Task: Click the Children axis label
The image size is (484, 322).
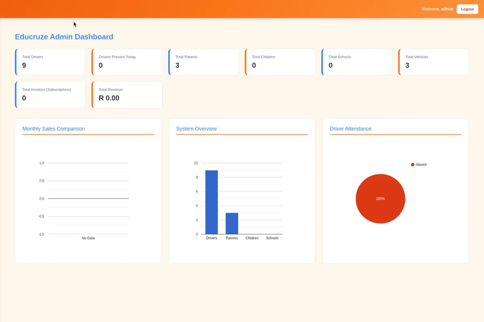Action: click(252, 238)
